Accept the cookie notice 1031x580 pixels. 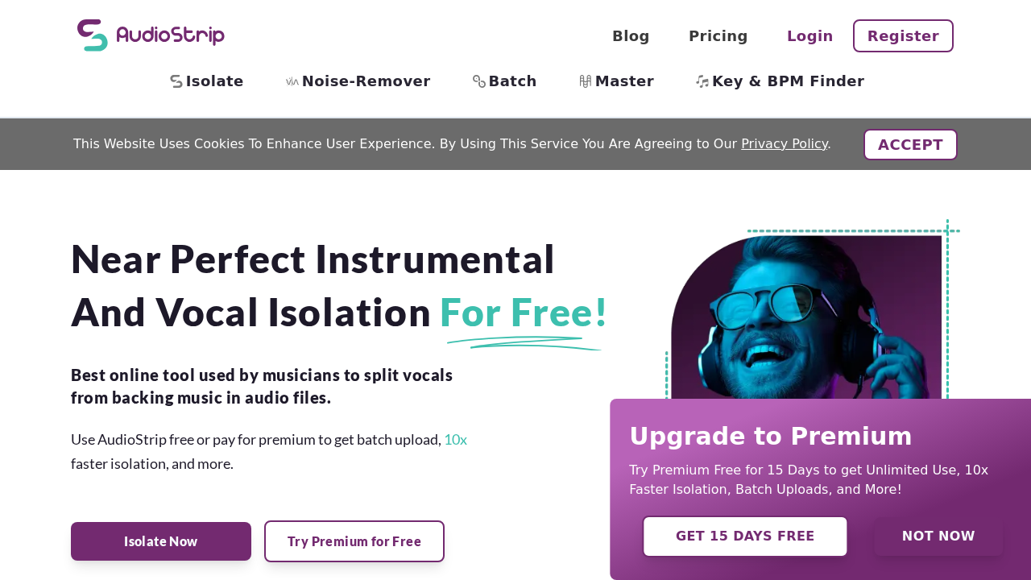point(910,145)
